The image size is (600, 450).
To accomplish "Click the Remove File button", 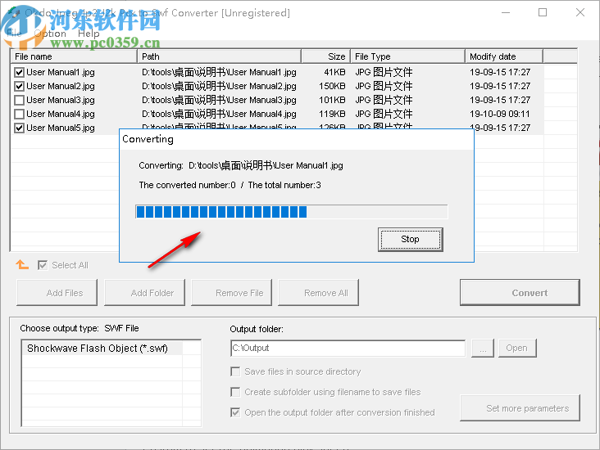I will pos(231,293).
